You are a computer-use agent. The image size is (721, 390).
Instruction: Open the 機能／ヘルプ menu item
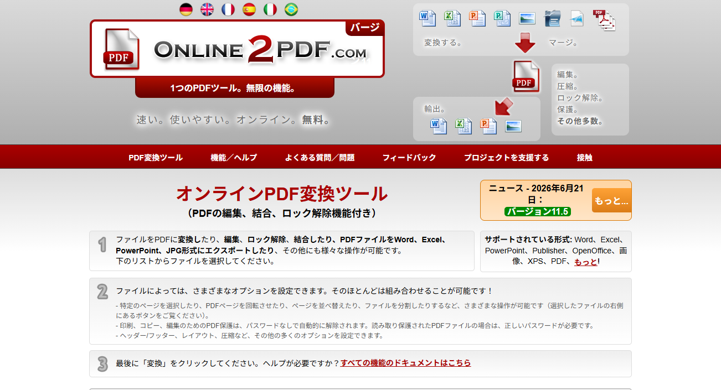(x=234, y=158)
